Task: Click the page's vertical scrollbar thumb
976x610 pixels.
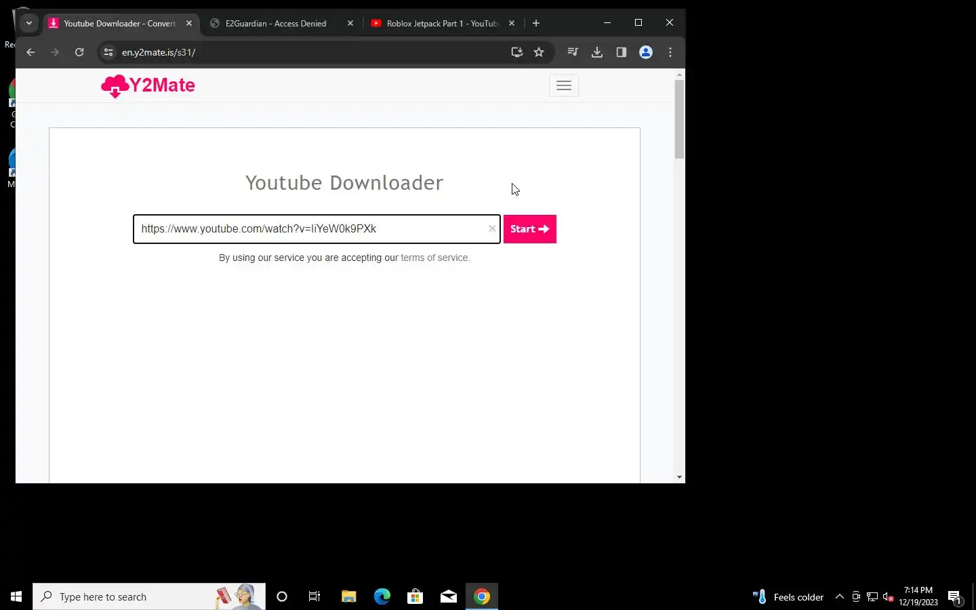Action: (679, 119)
